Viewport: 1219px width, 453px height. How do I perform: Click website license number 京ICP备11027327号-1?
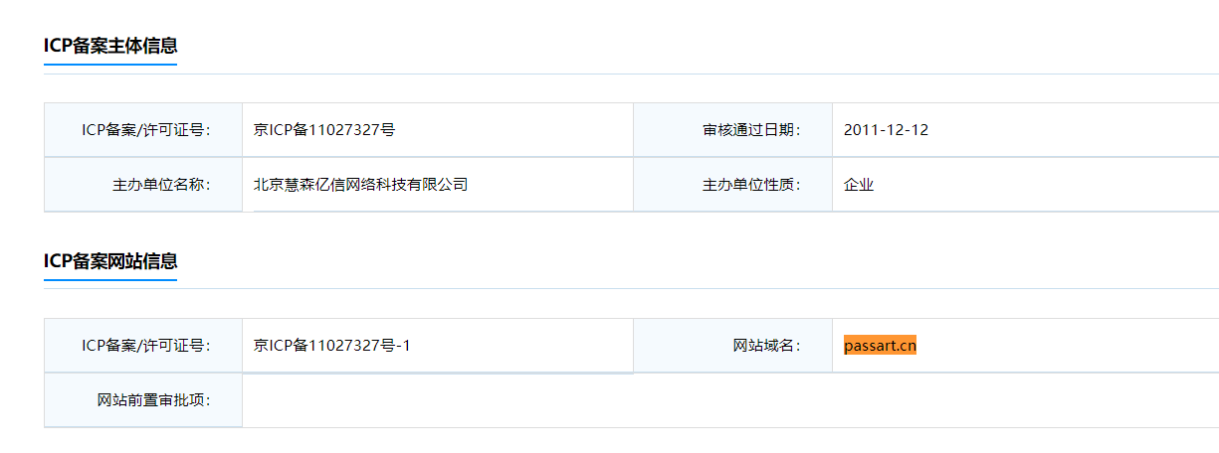[331, 346]
